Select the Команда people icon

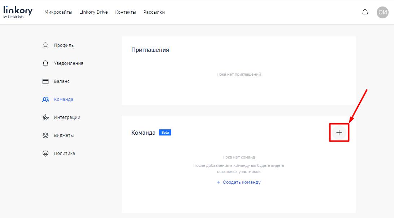pos(45,99)
